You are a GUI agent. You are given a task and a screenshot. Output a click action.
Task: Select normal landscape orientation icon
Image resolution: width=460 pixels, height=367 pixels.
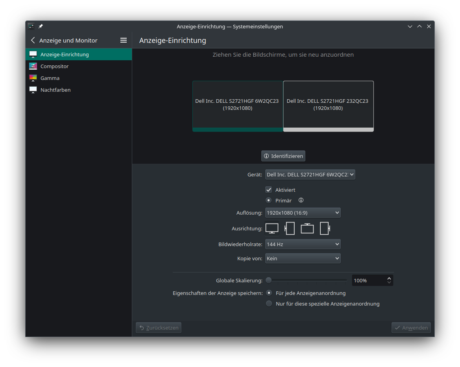pos(272,228)
